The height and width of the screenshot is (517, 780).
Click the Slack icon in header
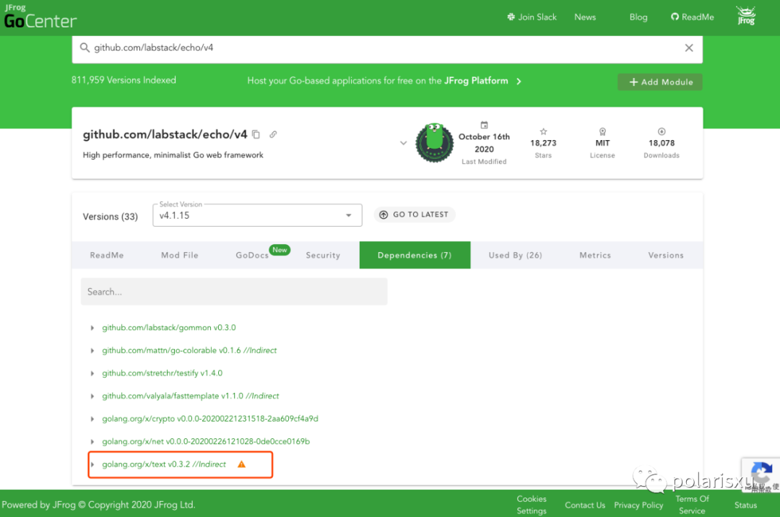pyautogui.click(x=511, y=17)
